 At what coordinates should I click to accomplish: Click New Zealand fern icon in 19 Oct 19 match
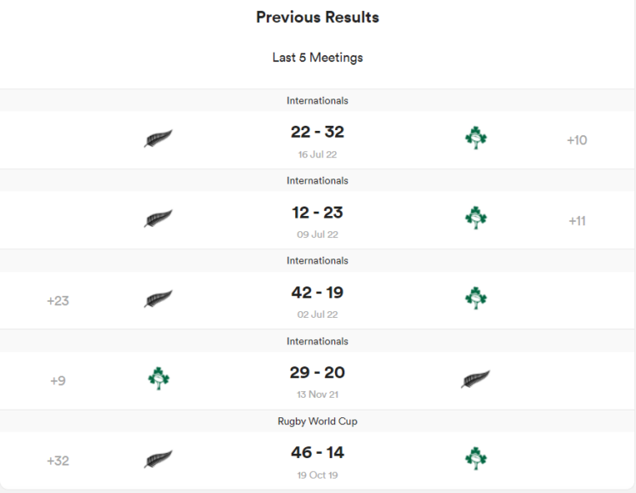158,459
